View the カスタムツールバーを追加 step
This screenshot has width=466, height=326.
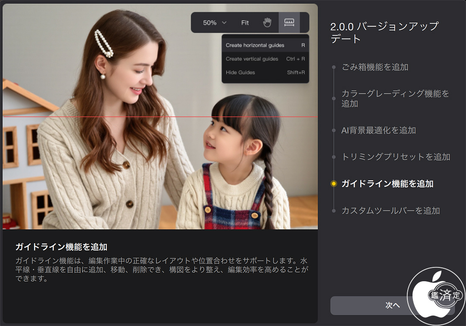point(390,211)
